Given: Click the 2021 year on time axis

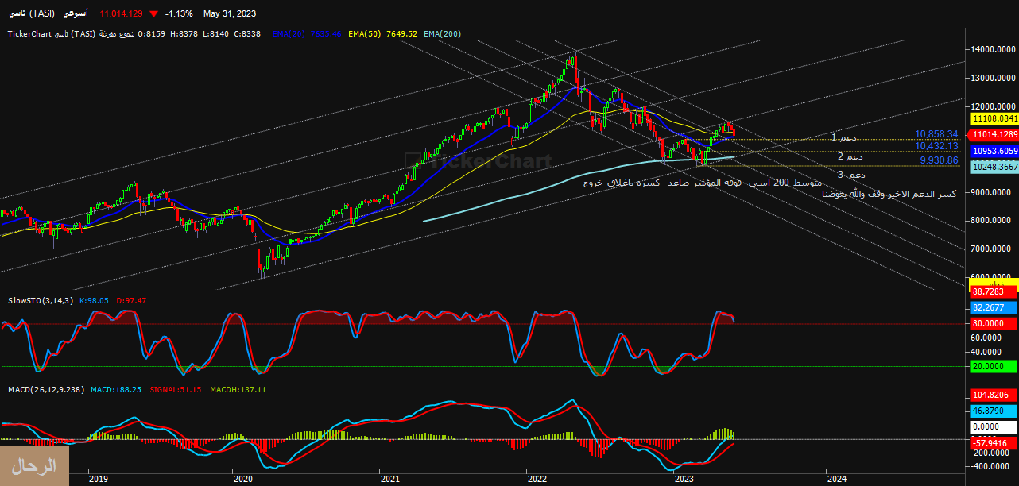Looking at the screenshot, I should (x=389, y=479).
